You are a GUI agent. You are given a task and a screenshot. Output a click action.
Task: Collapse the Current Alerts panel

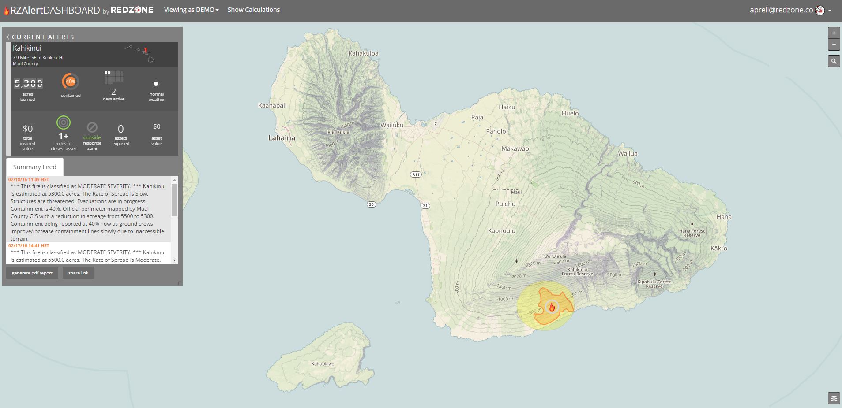(x=8, y=37)
